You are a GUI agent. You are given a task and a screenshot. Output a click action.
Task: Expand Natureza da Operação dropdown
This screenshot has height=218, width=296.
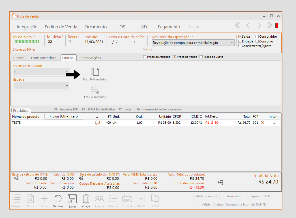[232, 43]
